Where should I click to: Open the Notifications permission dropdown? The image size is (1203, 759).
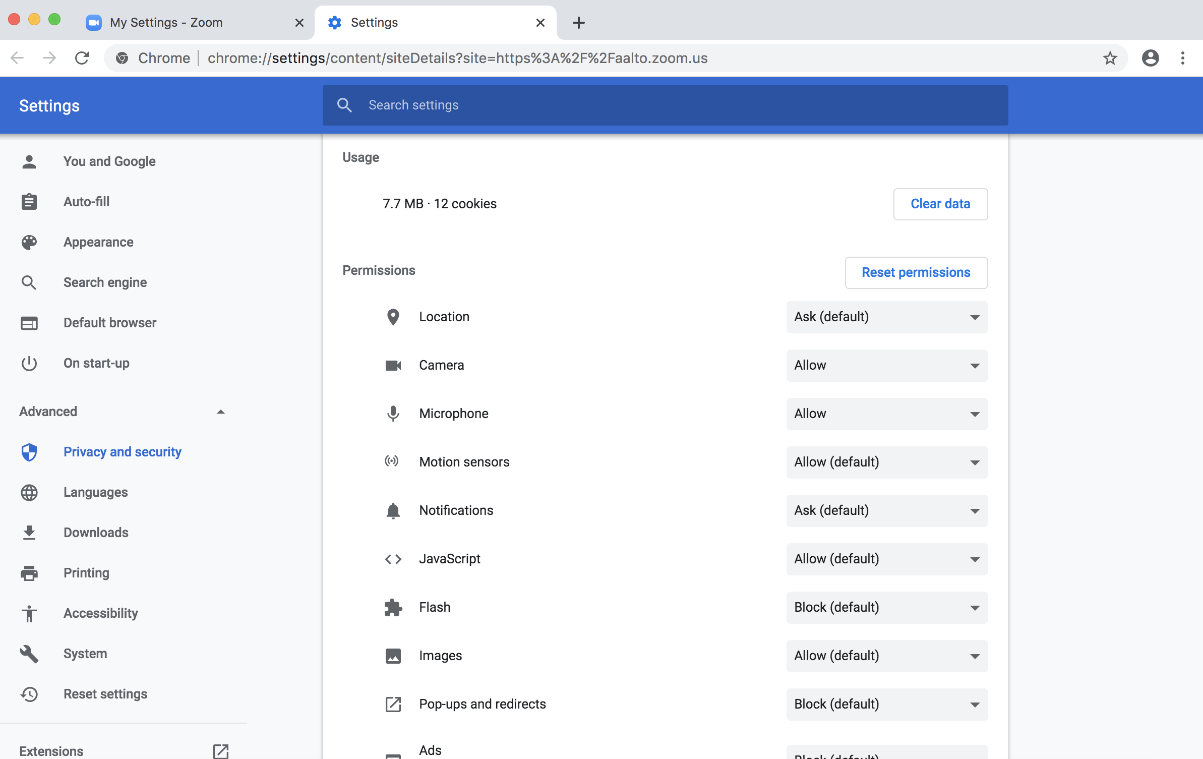886,510
